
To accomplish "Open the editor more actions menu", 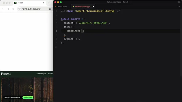I will click(x=179, y=7).
